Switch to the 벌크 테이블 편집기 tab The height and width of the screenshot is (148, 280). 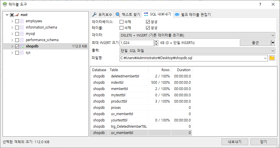click(193, 15)
